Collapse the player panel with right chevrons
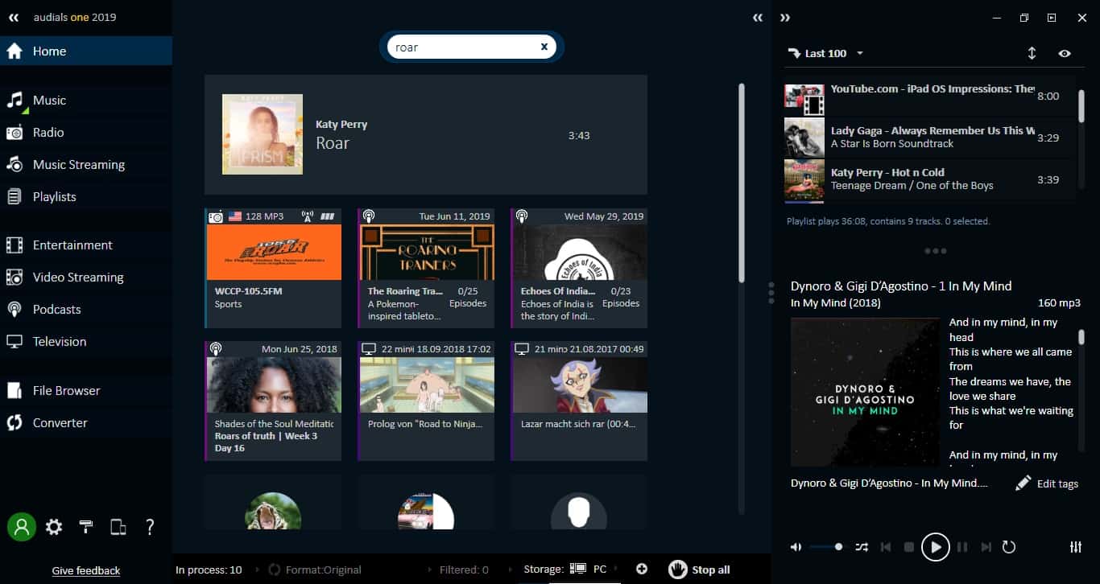 pos(785,18)
